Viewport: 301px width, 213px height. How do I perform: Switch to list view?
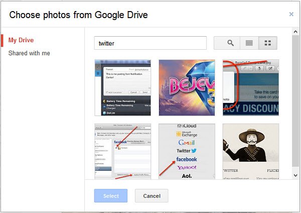coord(249,43)
